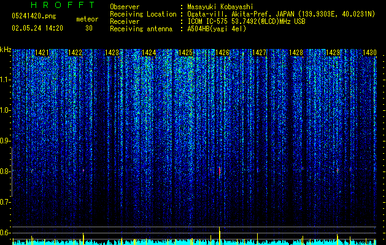
Task: Select the filename 05241420.png
Action: [34, 17]
